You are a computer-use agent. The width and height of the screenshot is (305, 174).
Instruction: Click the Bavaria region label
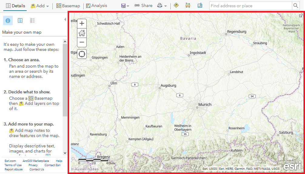point(188,38)
